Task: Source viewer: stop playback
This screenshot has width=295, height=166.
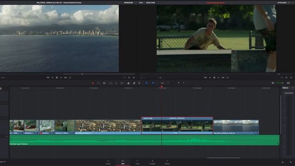Action: (57, 77)
